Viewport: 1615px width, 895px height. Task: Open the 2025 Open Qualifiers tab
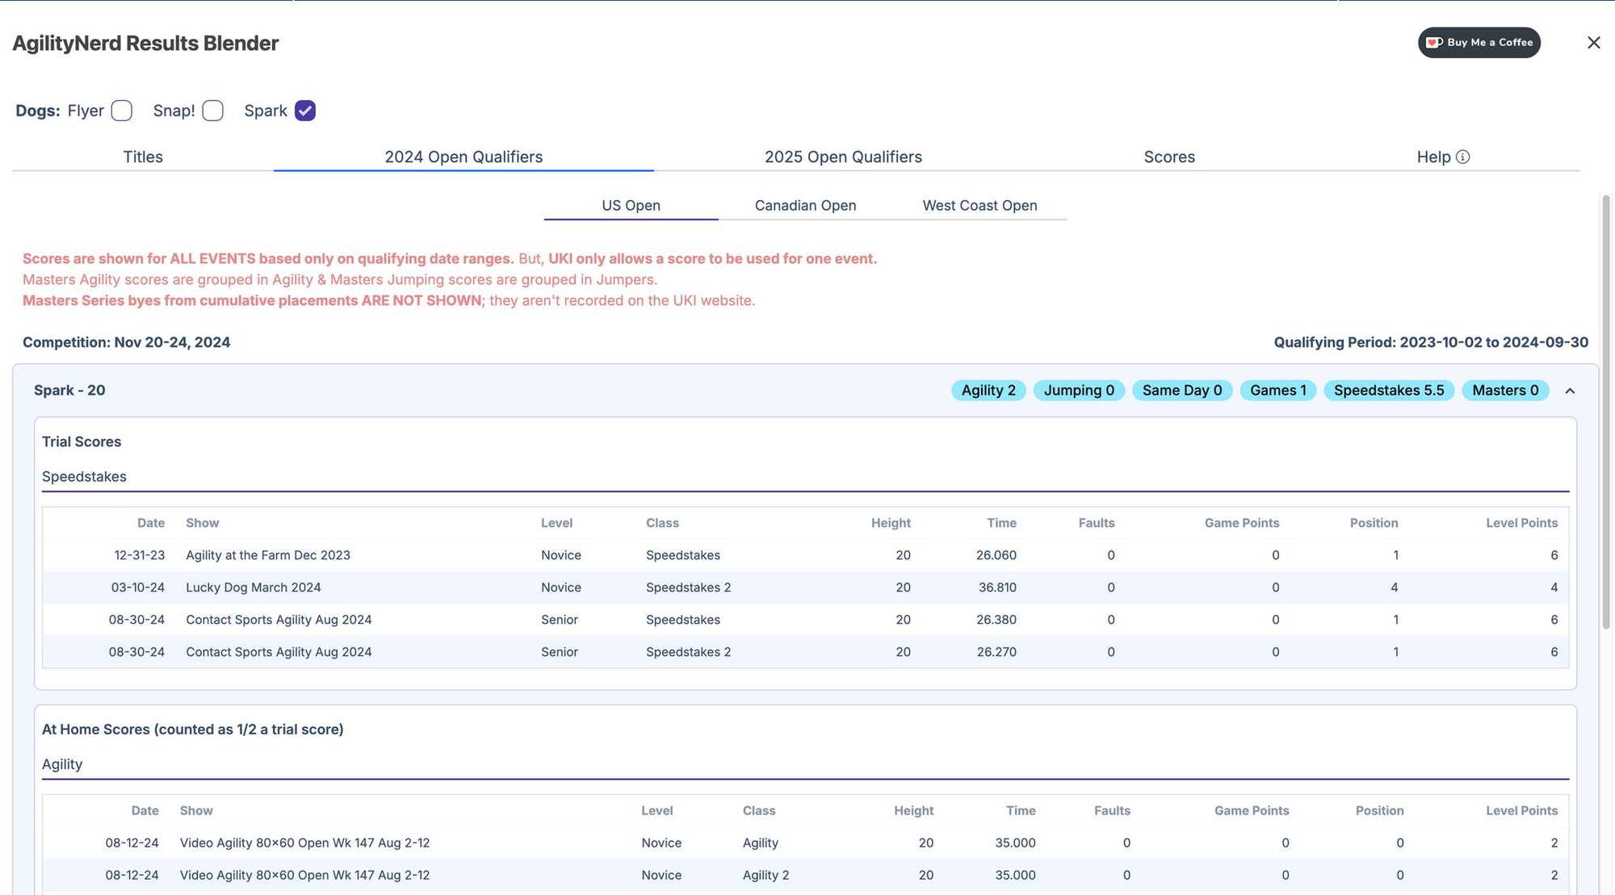click(x=843, y=157)
